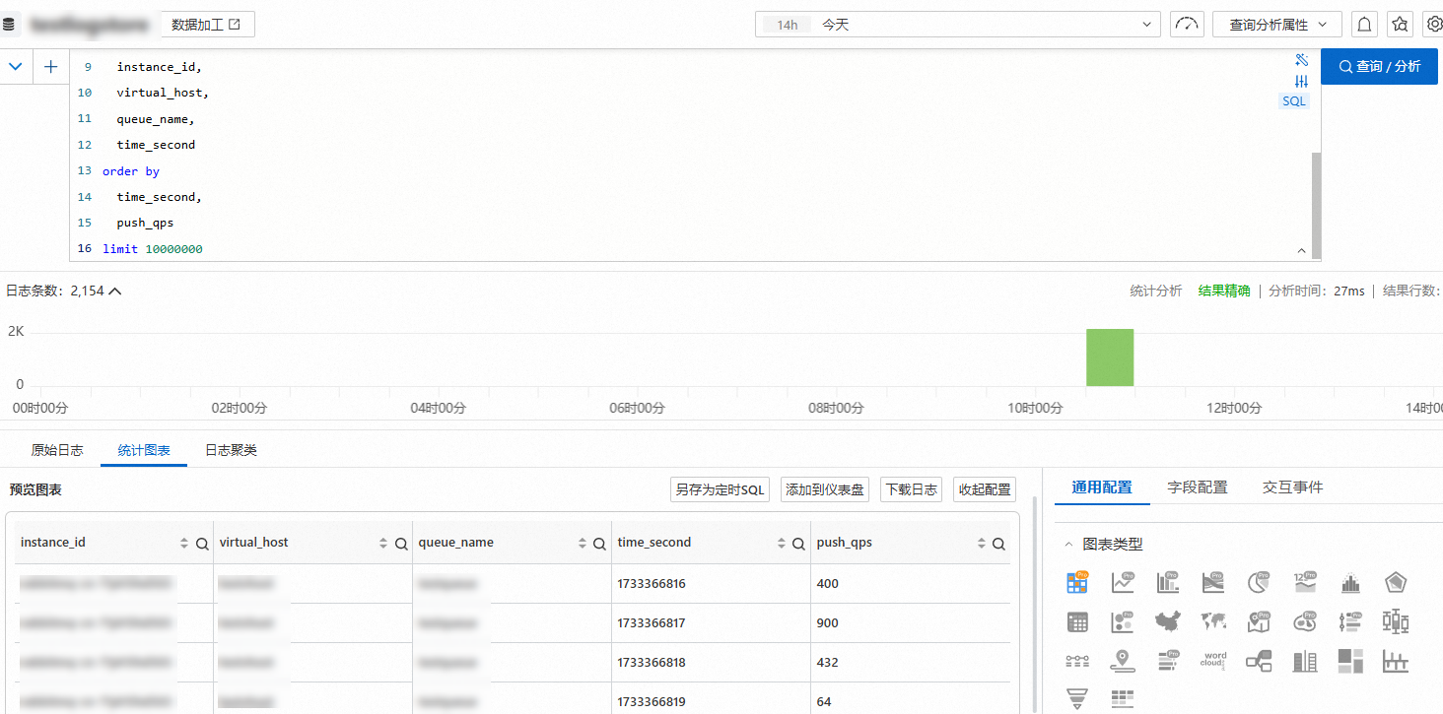Viewport: 1443px width, 714px height.
Task: Click the speedometer gauge icon
Action: (x=1187, y=25)
